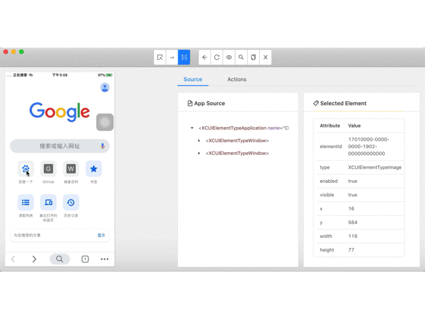Tap the Baidu paw shortcut icon
Screen dimensions: 425x319
click(x=26, y=169)
